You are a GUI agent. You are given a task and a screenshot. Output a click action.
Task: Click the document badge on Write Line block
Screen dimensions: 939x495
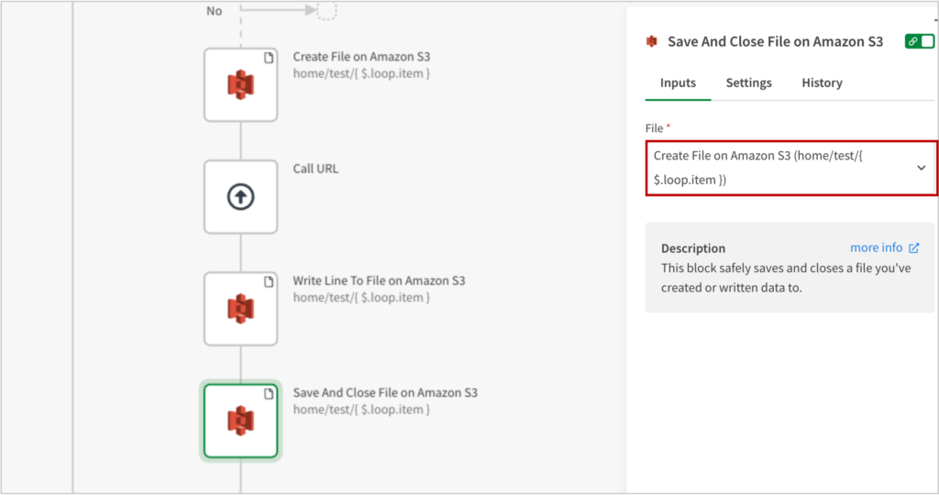coord(269,281)
